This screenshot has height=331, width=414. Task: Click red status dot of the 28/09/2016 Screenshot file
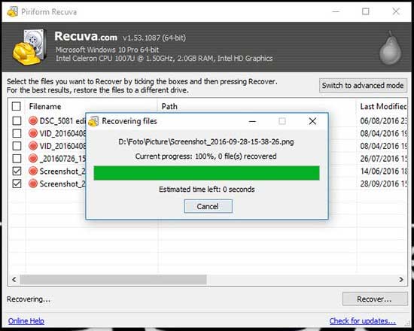point(33,184)
